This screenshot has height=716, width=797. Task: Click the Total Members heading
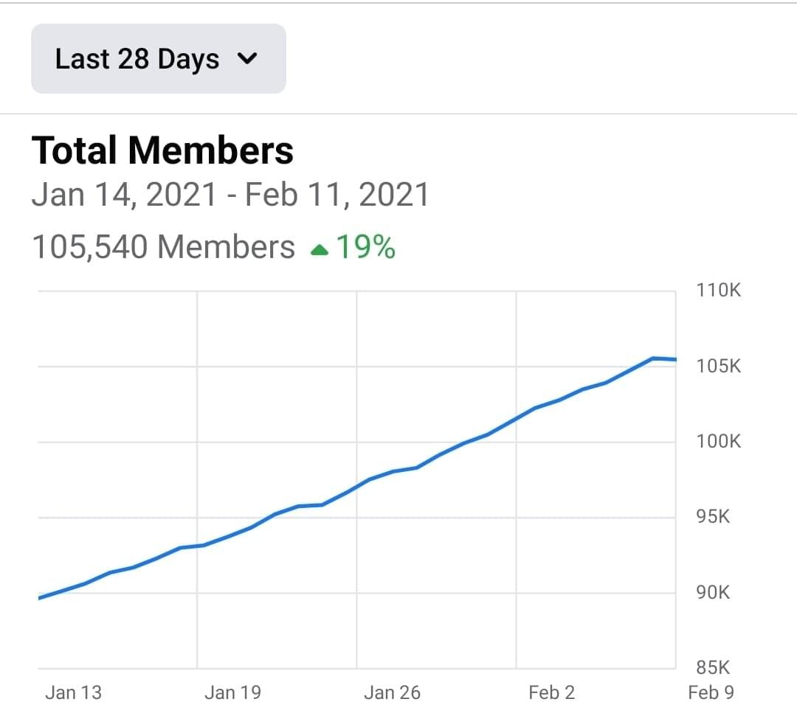click(x=162, y=150)
